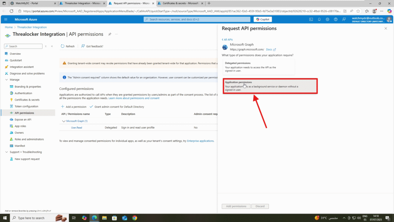Screen dimensions: 394x222
Task: Open the blade's more options ellipsis
Action: (116, 34)
